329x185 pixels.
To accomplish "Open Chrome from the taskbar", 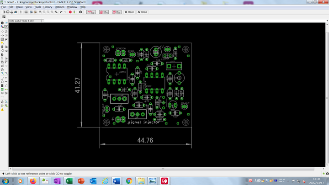I will 129,181.
